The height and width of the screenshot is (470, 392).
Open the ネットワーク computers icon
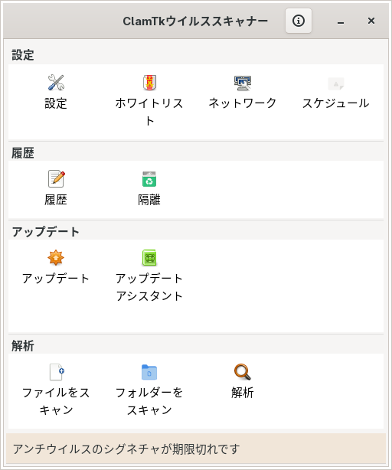point(243,83)
